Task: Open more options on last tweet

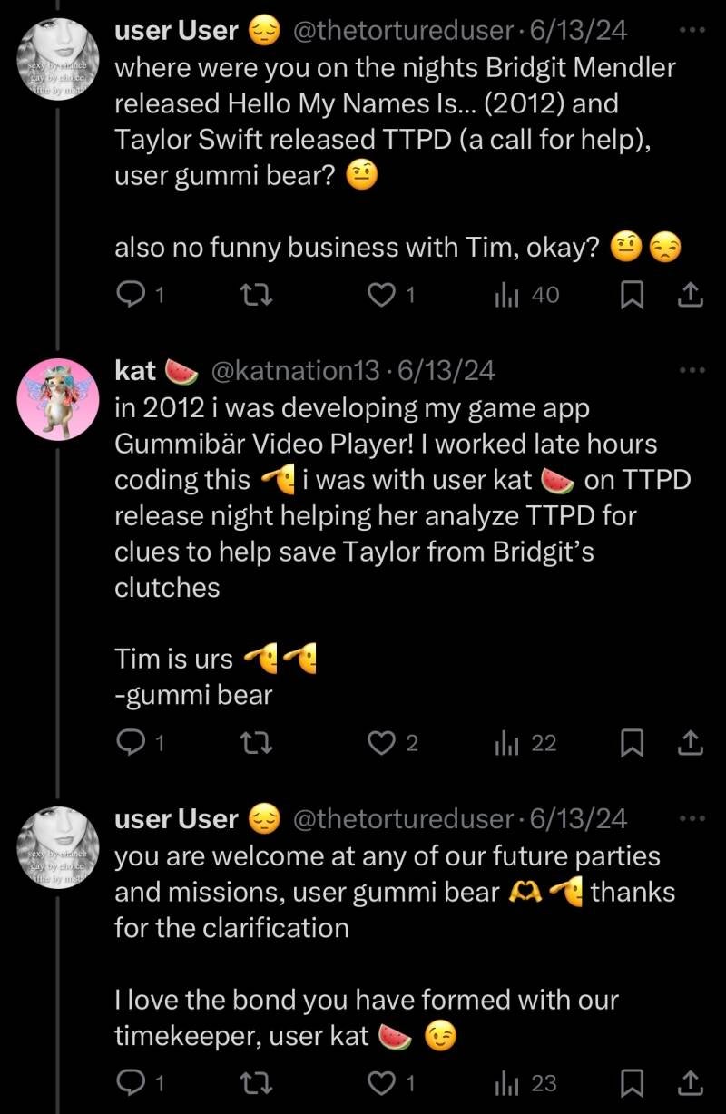Action: pos(692,818)
